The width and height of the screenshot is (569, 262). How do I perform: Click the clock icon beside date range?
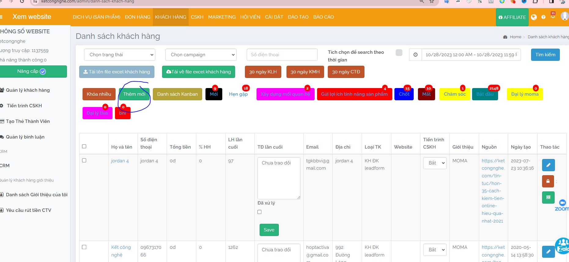tap(415, 55)
